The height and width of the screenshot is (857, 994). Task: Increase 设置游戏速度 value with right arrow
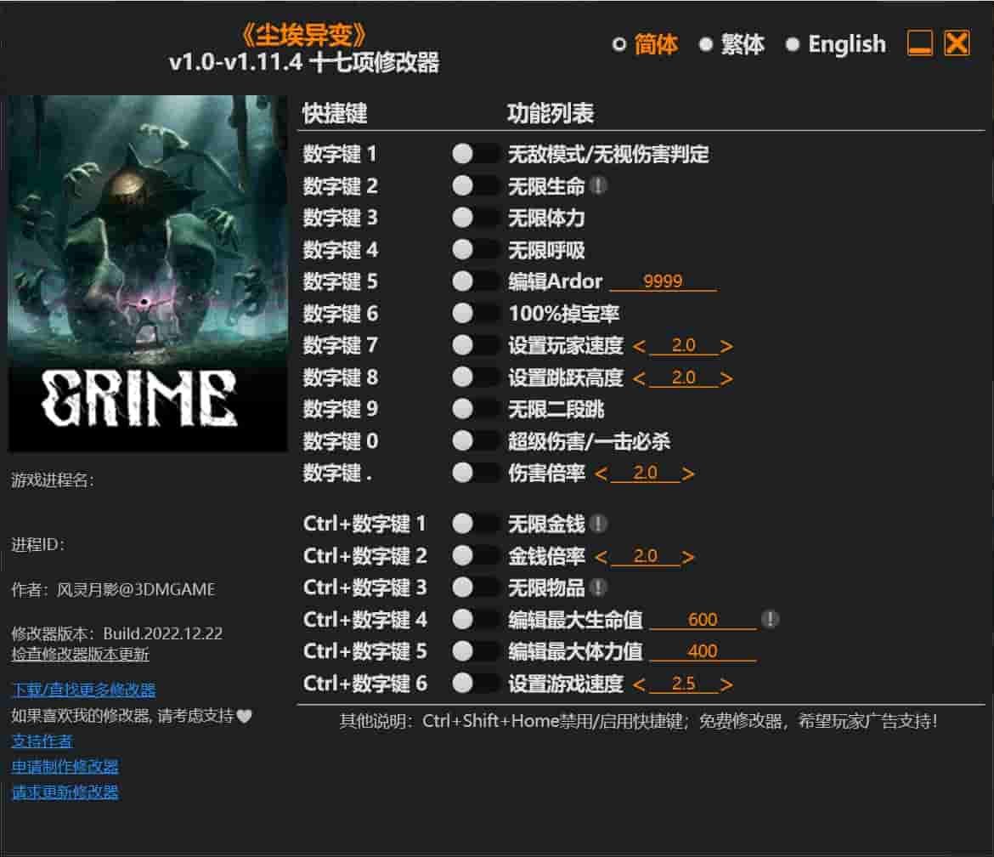point(726,684)
